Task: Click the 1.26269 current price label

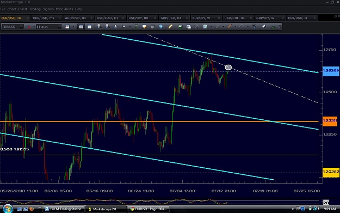Action: point(331,71)
